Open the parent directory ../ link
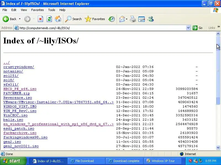 (x=6, y=62)
